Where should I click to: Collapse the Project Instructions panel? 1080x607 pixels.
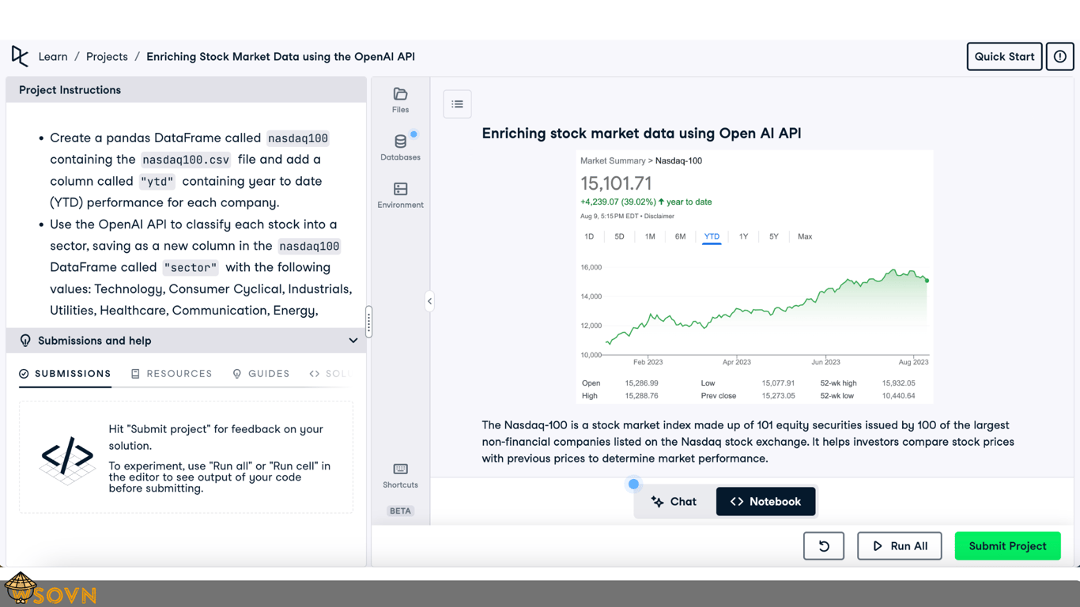[x=429, y=301]
